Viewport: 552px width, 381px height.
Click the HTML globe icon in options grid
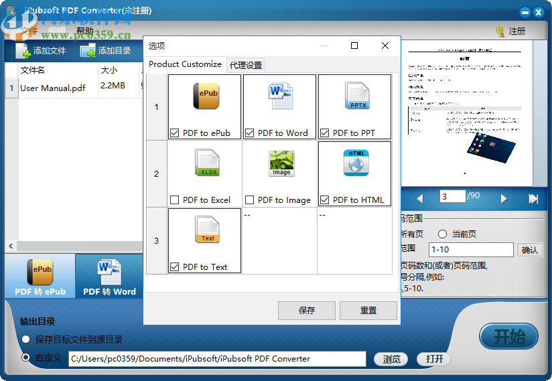click(x=356, y=163)
